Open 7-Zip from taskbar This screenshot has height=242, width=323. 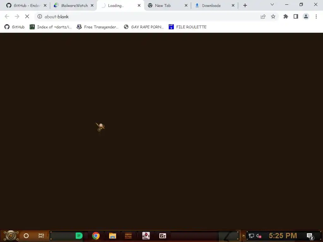tap(163, 236)
